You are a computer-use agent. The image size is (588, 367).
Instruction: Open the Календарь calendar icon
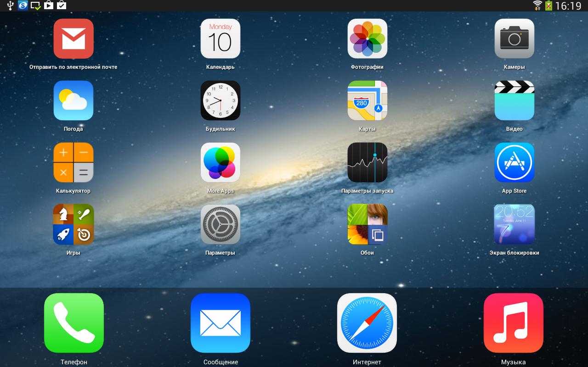click(x=220, y=39)
